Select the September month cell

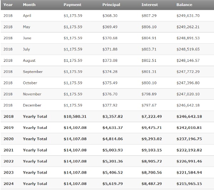(33, 72)
